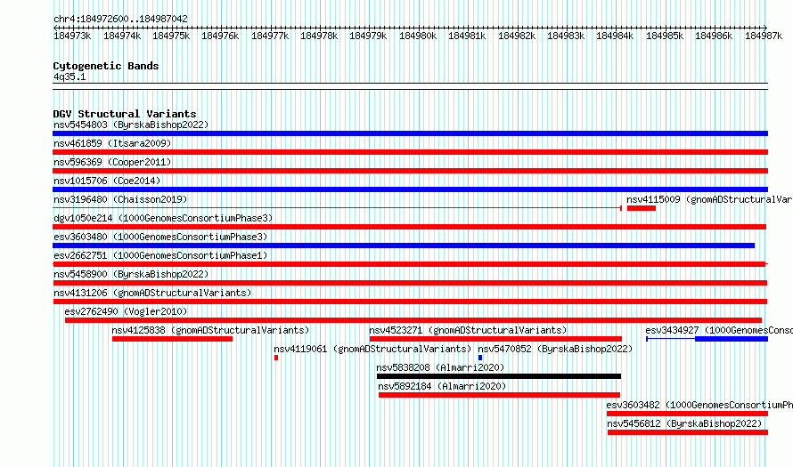Click the red bar below nsv596369
Image resolution: width=793 pixels, height=467 pixels.
410,171
